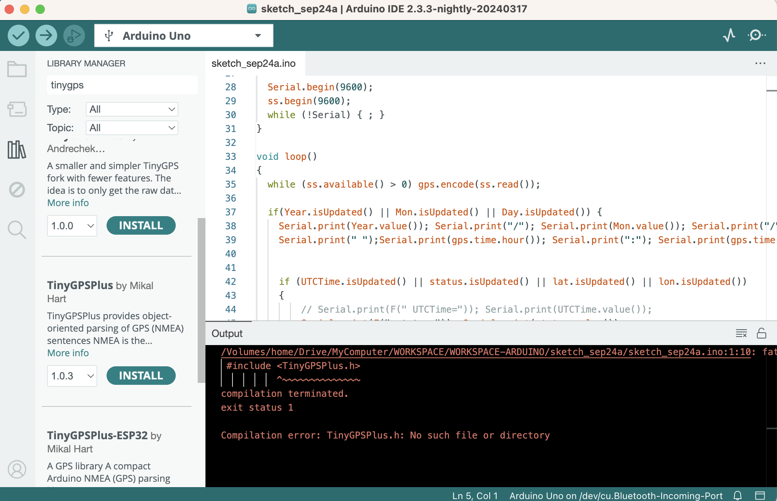Open the Arduino Uno board selector dropdown
Image resolution: width=777 pixels, height=501 pixels.
(184, 36)
